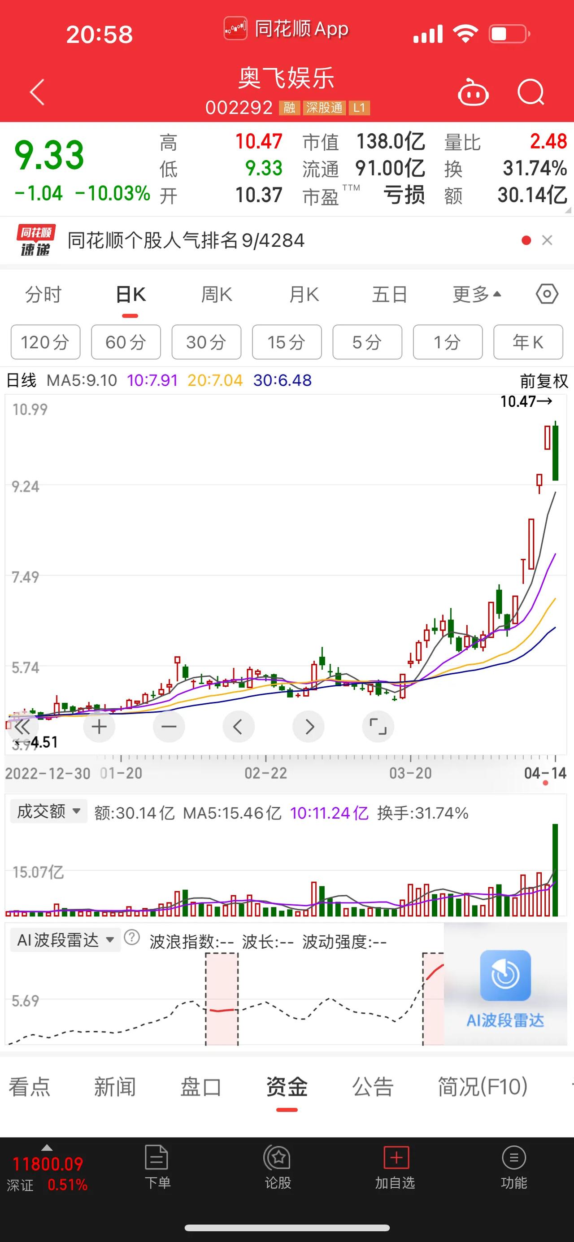Switch to 分时 chart tab
This screenshot has width=574, height=1242.
(x=43, y=294)
